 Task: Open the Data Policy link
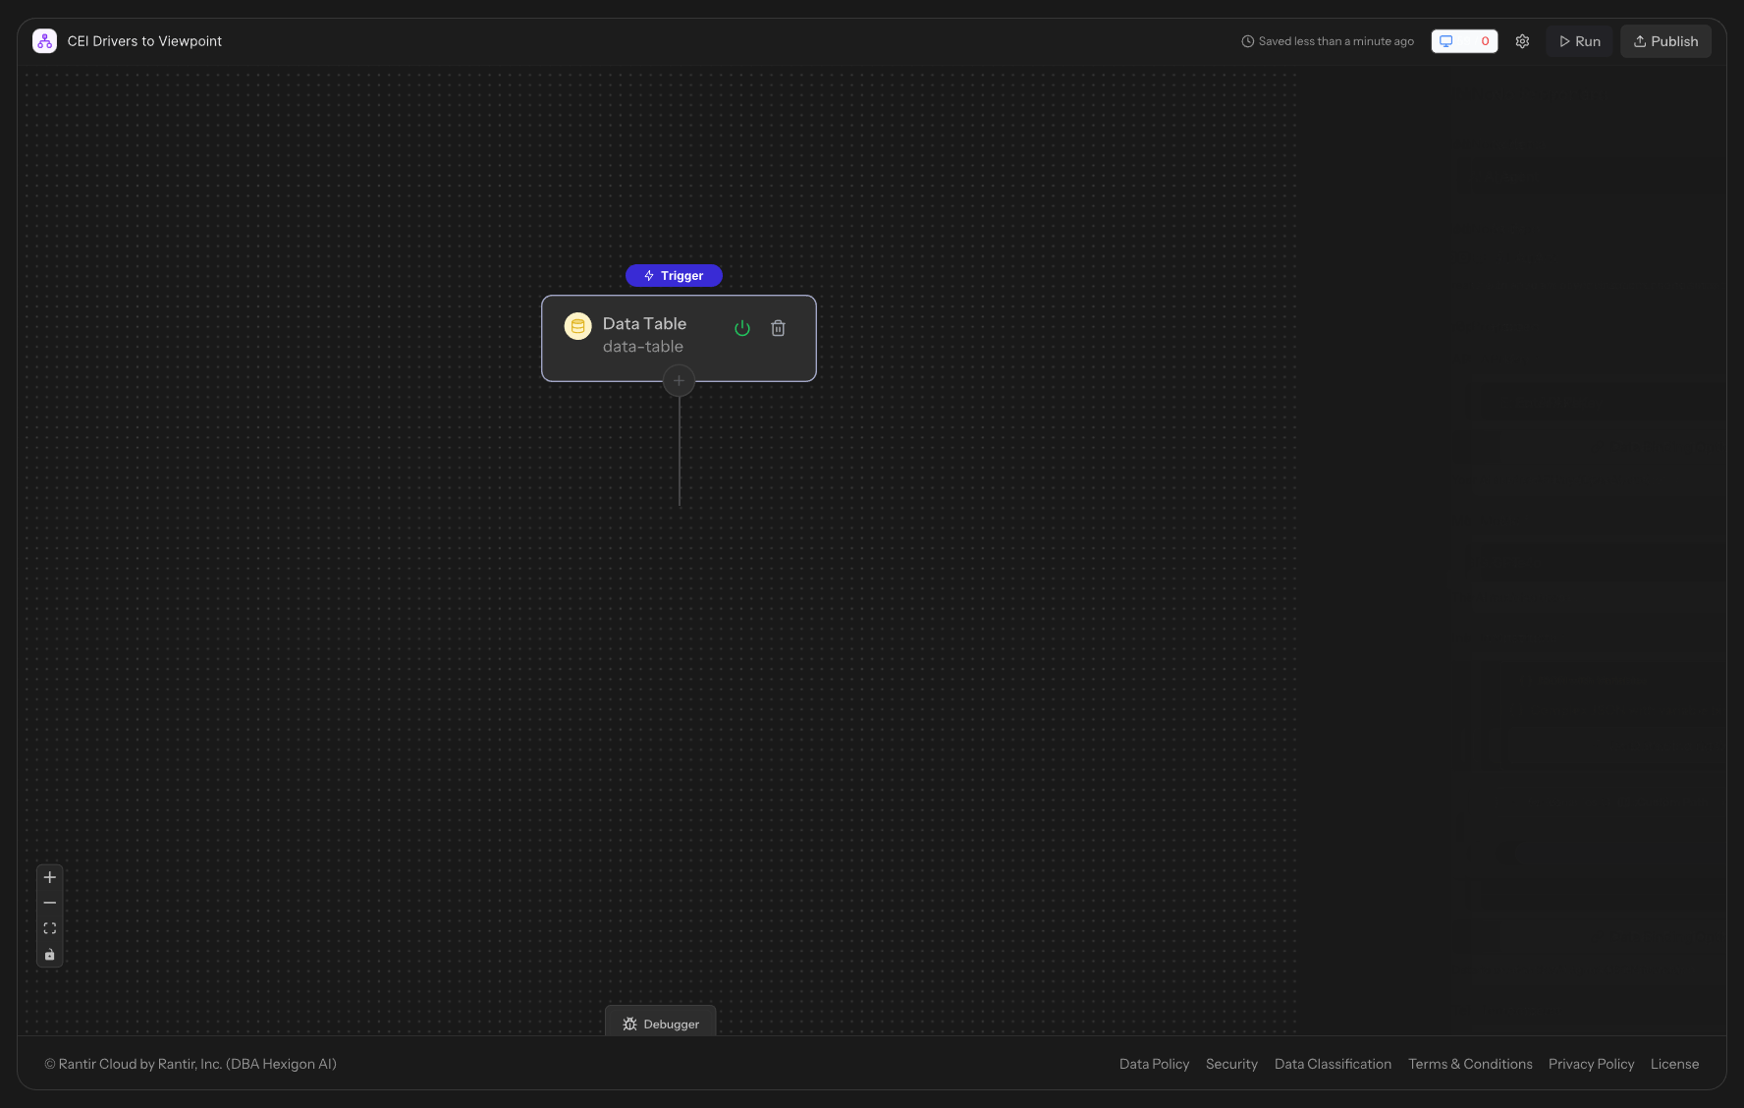pyautogui.click(x=1154, y=1064)
